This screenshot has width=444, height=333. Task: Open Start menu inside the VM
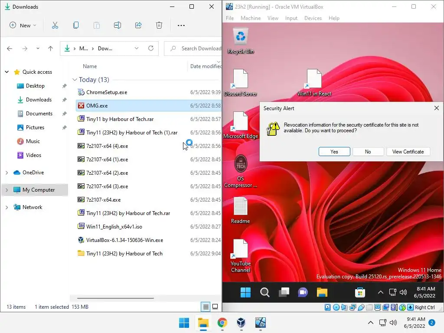click(x=245, y=292)
